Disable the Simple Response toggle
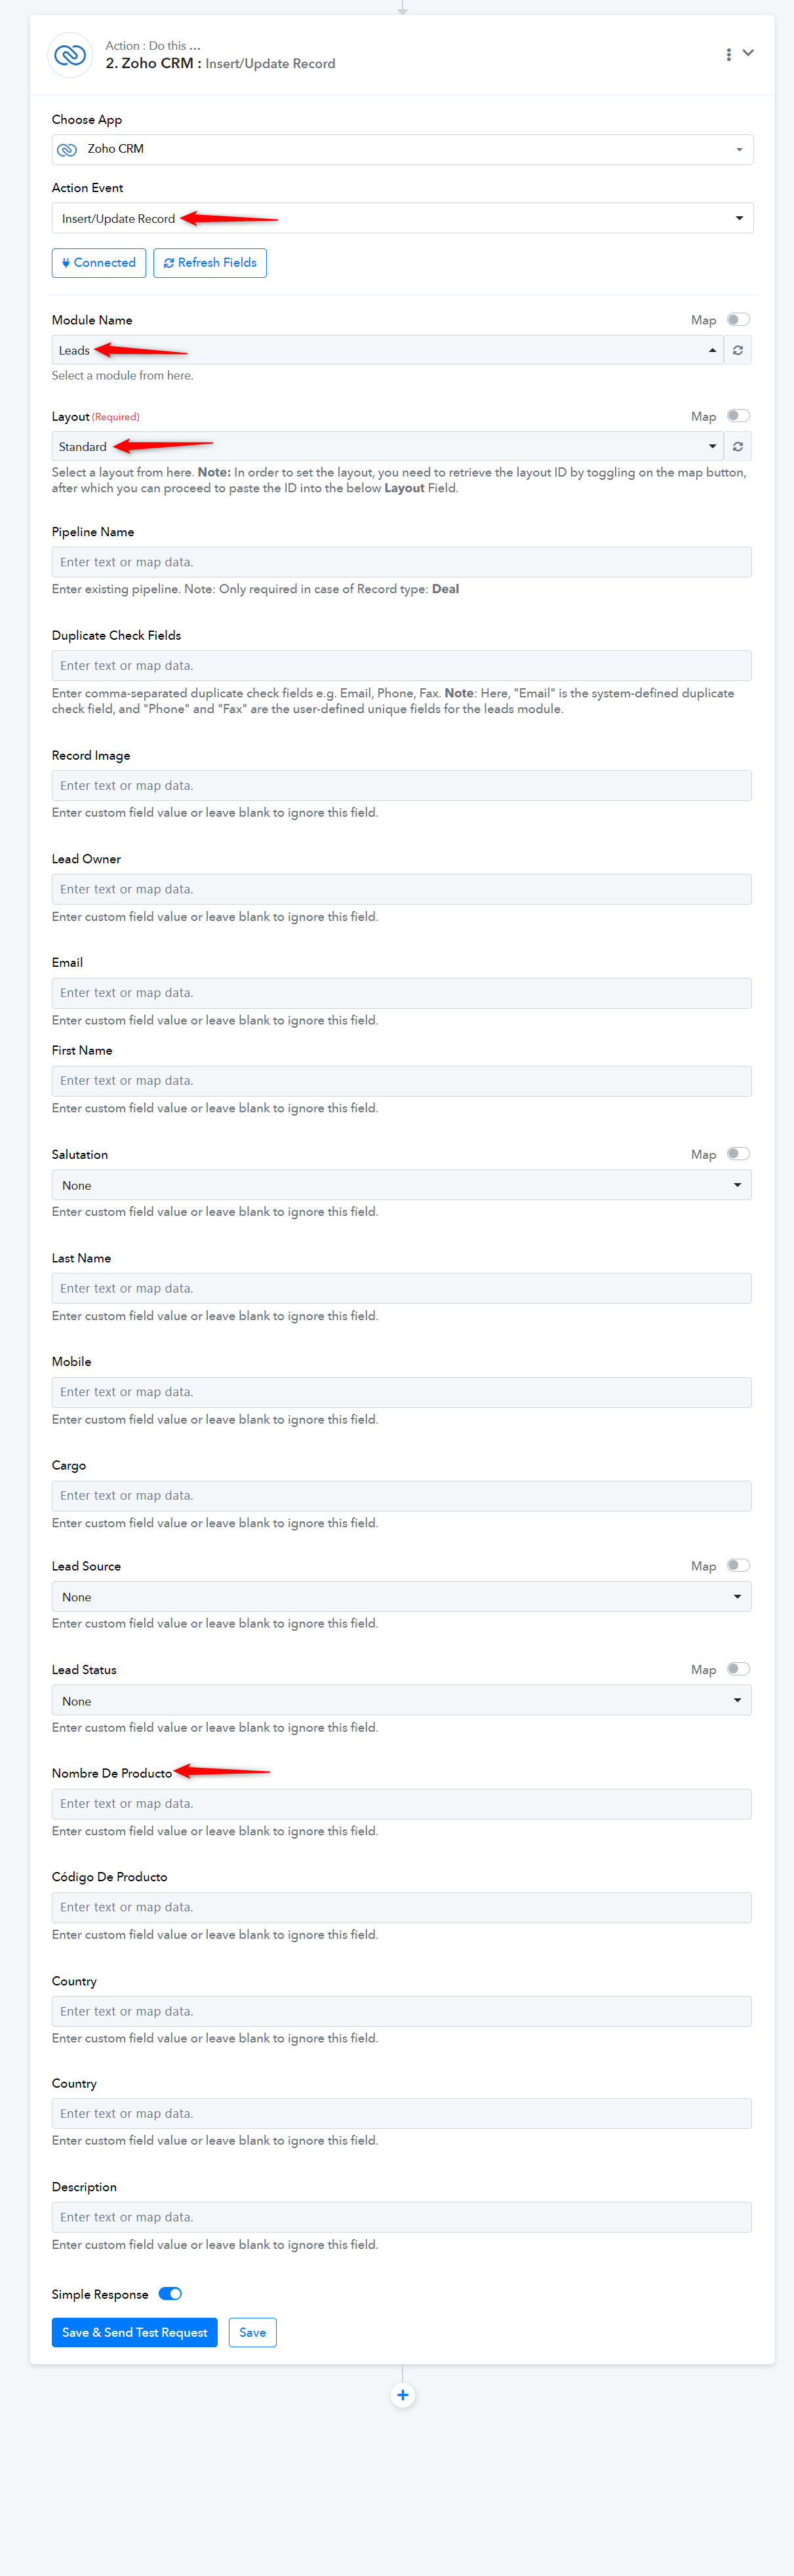 point(170,2294)
